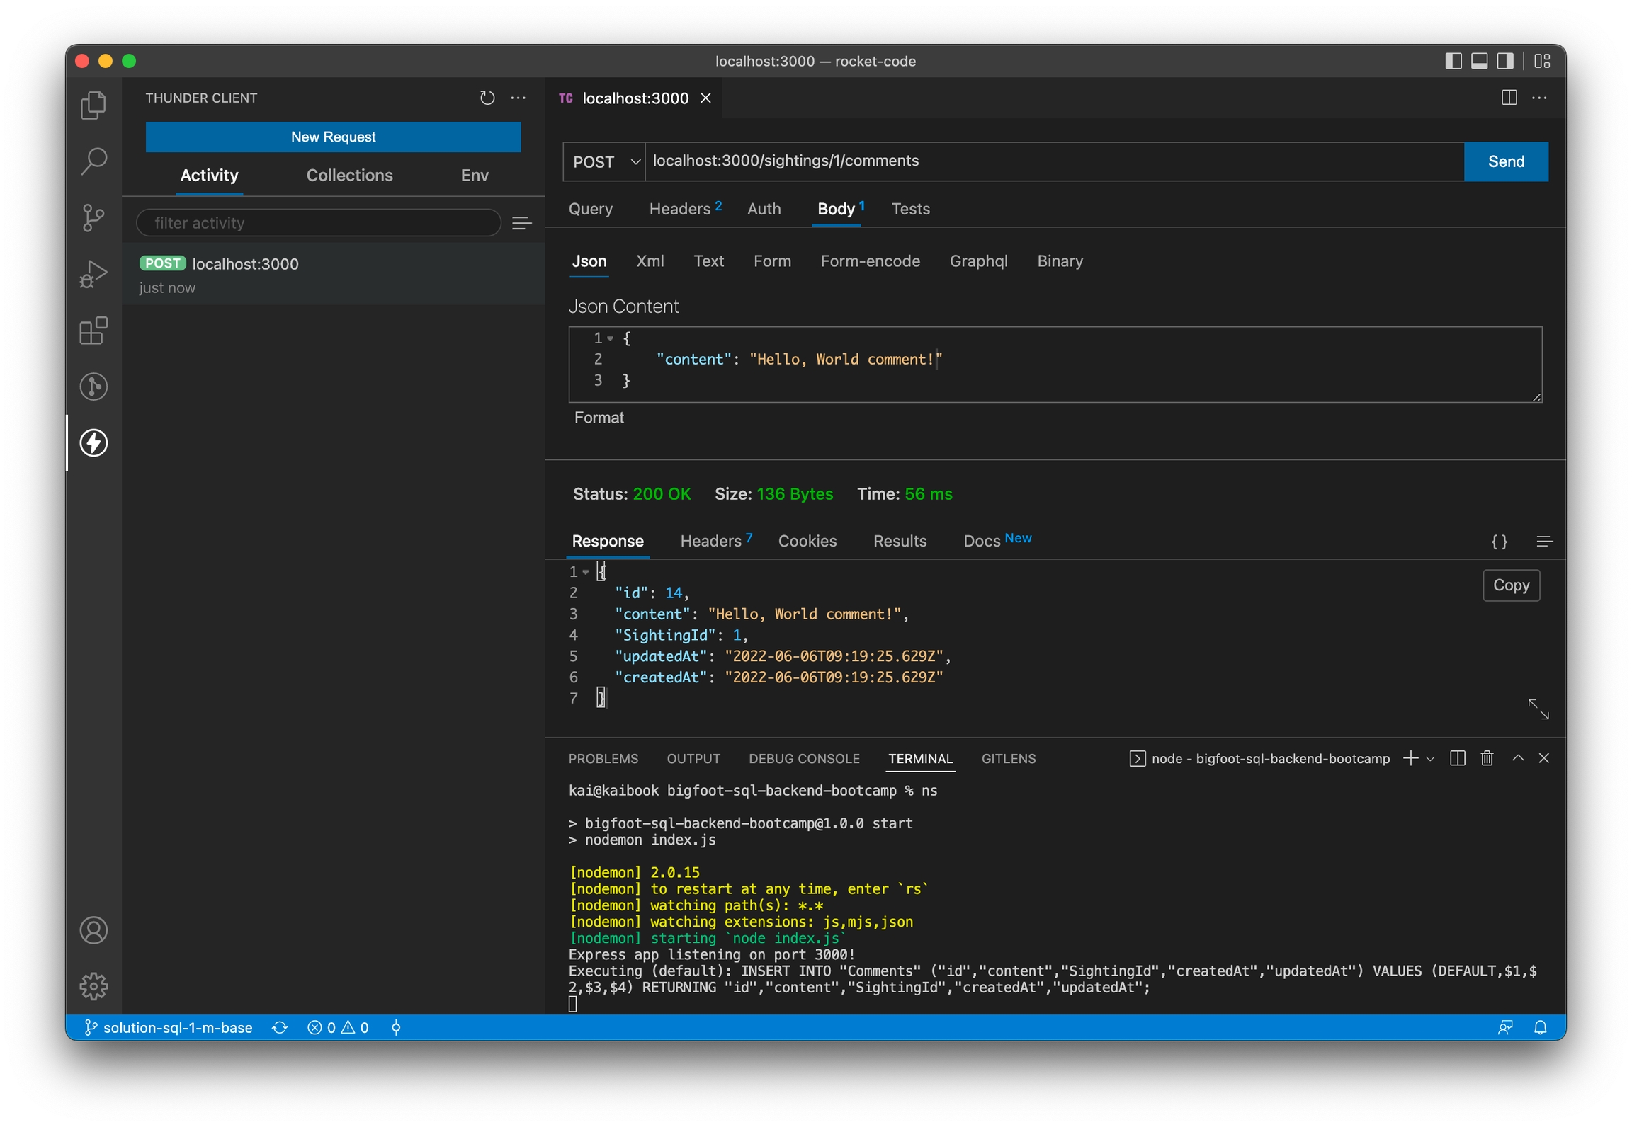Open the Run and Debug view
The width and height of the screenshot is (1632, 1127).
(x=93, y=274)
